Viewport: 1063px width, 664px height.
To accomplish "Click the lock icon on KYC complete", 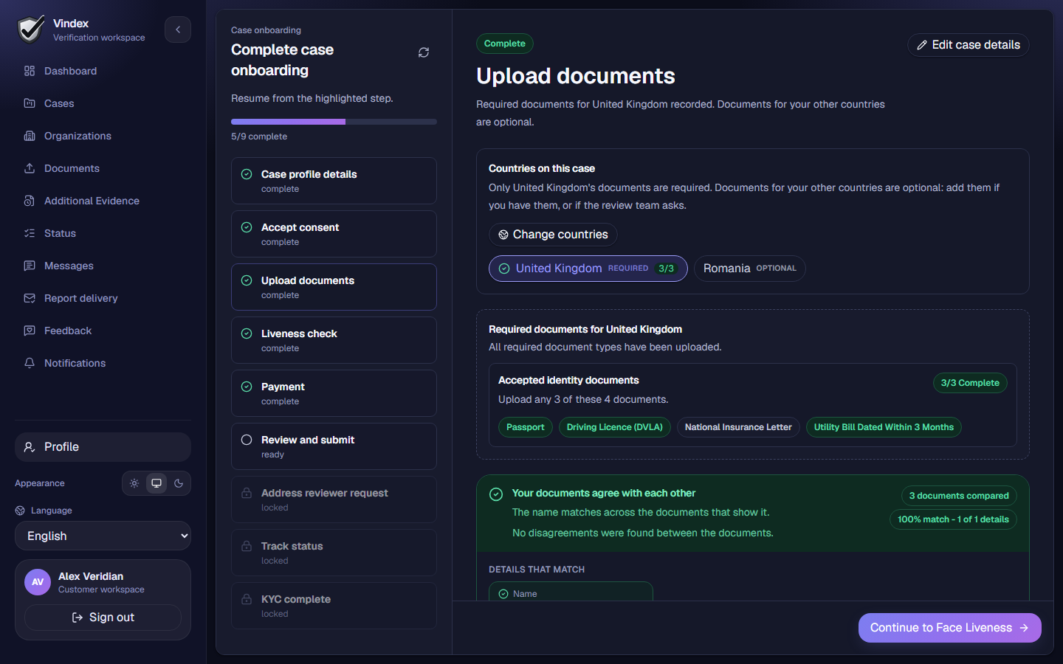I will tap(247, 599).
